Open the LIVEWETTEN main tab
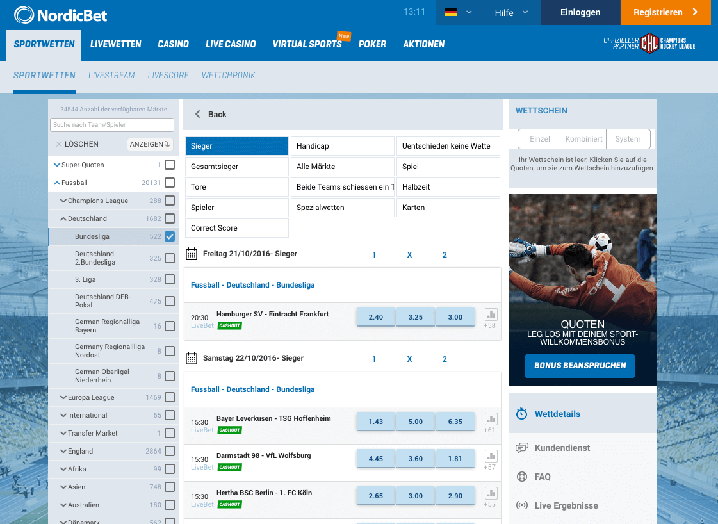Viewport: 718px width, 524px height. 115,44
